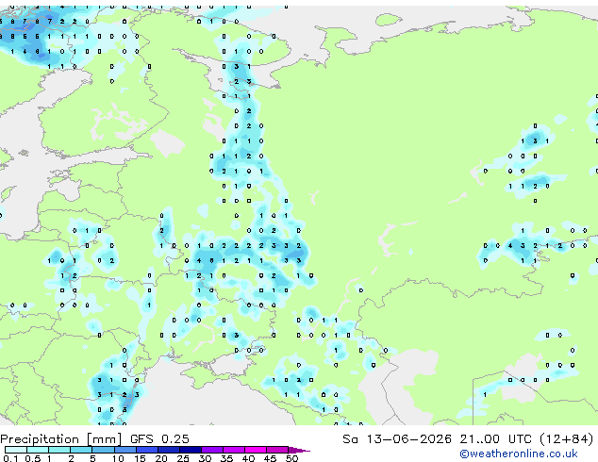Viewport: 598px width, 462px height.
Task: Click the 0.1 mm legend swatch
Action: coord(16,450)
